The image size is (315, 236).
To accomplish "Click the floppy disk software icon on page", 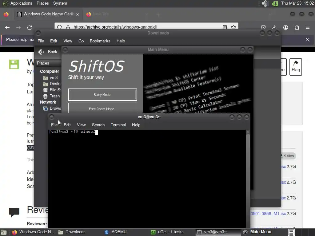I will 14,64.
